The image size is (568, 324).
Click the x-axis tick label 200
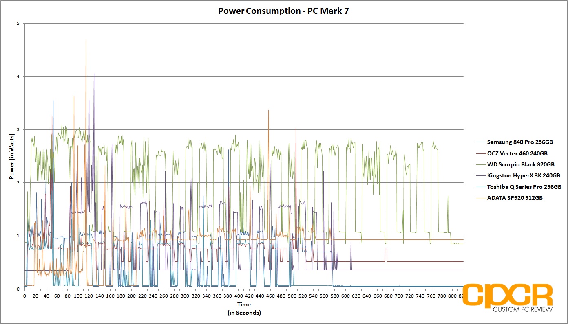(132, 296)
